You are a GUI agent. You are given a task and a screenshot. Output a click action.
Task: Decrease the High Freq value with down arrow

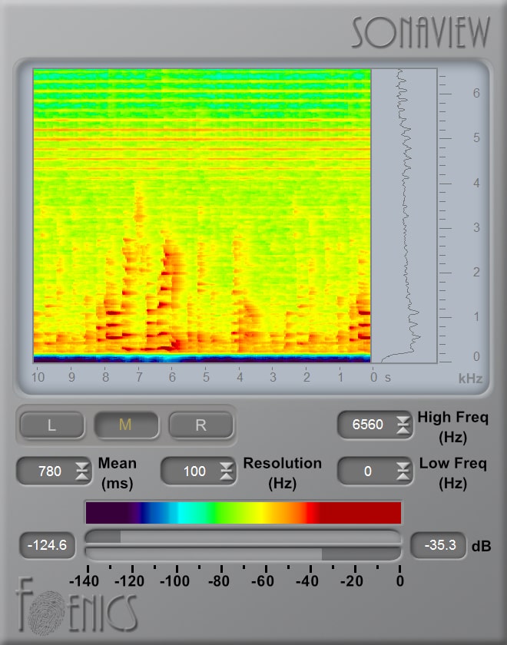pyautogui.click(x=403, y=429)
